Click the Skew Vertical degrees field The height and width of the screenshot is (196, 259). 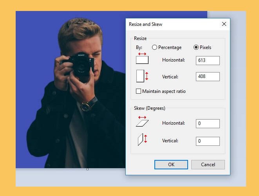(x=208, y=141)
